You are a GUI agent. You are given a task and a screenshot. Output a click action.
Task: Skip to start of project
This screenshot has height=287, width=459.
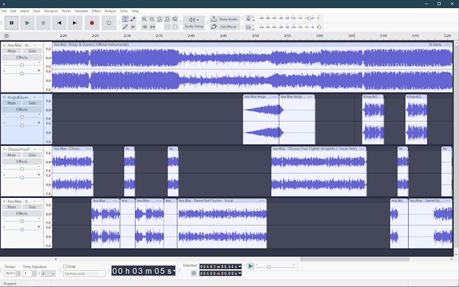(59, 23)
